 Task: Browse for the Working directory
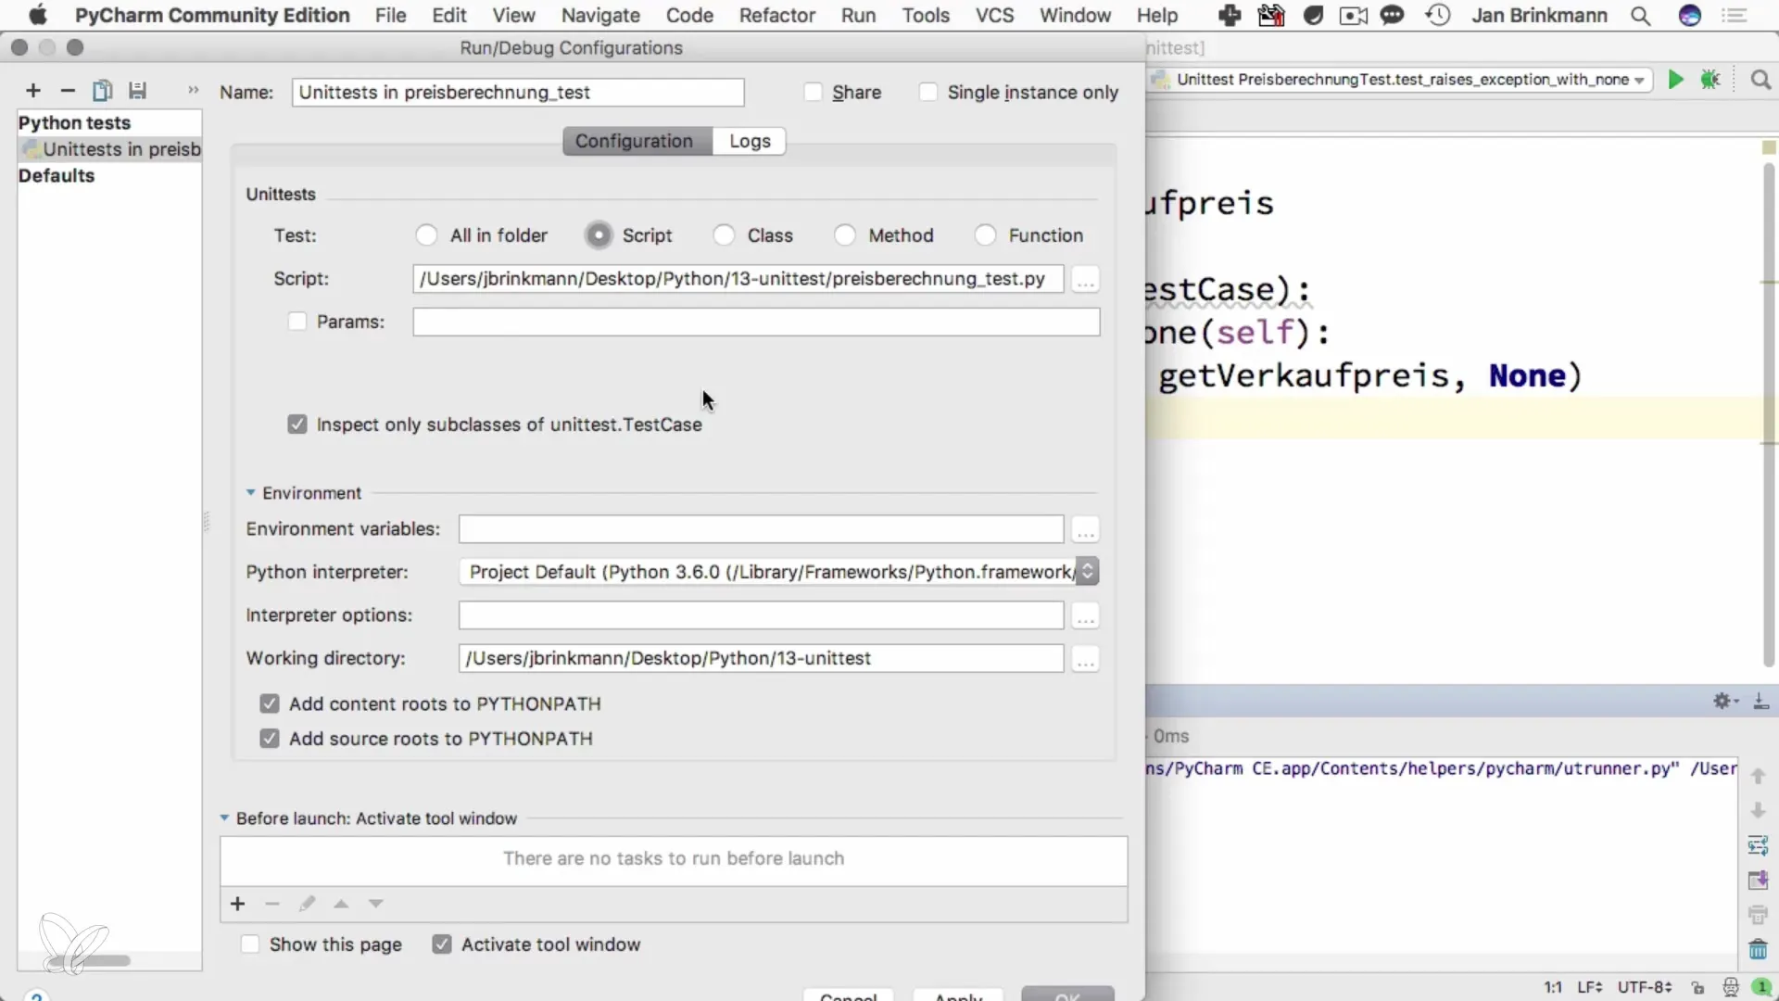pyautogui.click(x=1085, y=659)
